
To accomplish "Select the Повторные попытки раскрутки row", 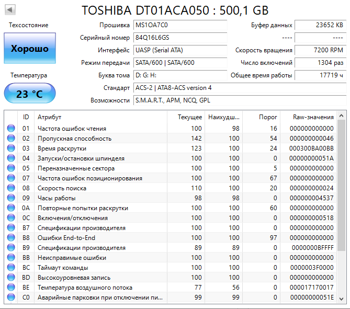I will coord(171,208).
